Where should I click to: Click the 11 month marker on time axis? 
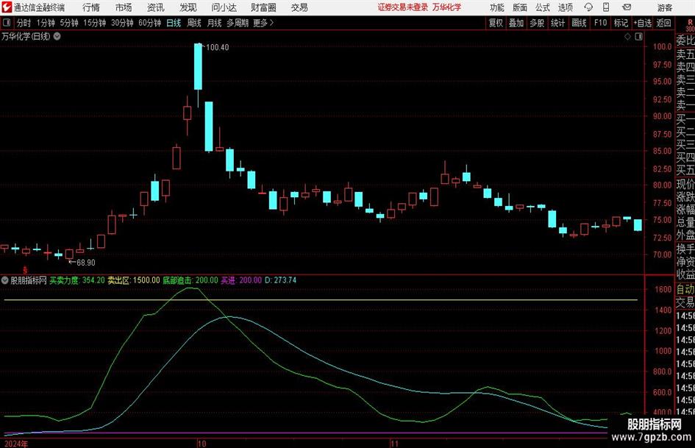click(x=394, y=444)
